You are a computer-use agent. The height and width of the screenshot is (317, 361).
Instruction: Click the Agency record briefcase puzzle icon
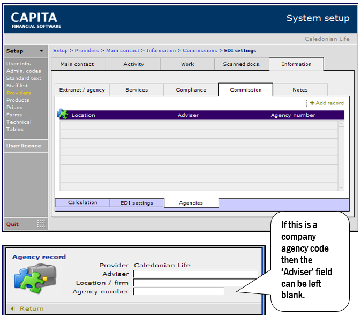pyautogui.click(x=35, y=279)
